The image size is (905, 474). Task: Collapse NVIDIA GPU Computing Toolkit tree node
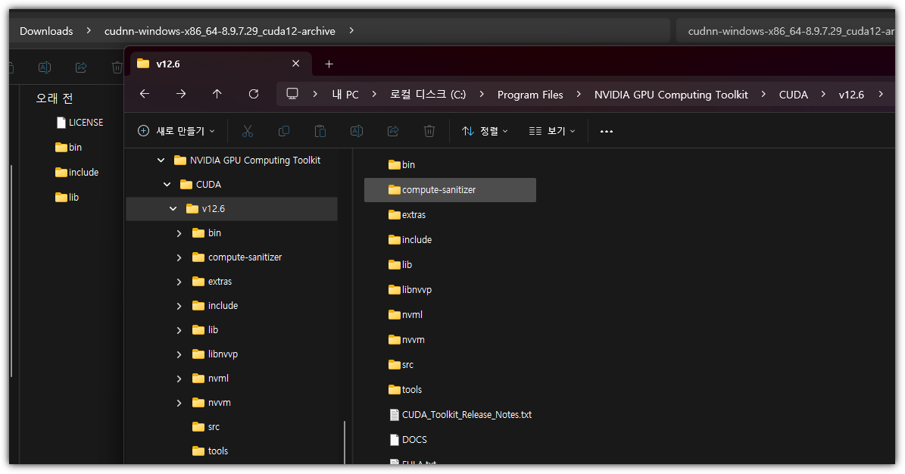coord(161,160)
